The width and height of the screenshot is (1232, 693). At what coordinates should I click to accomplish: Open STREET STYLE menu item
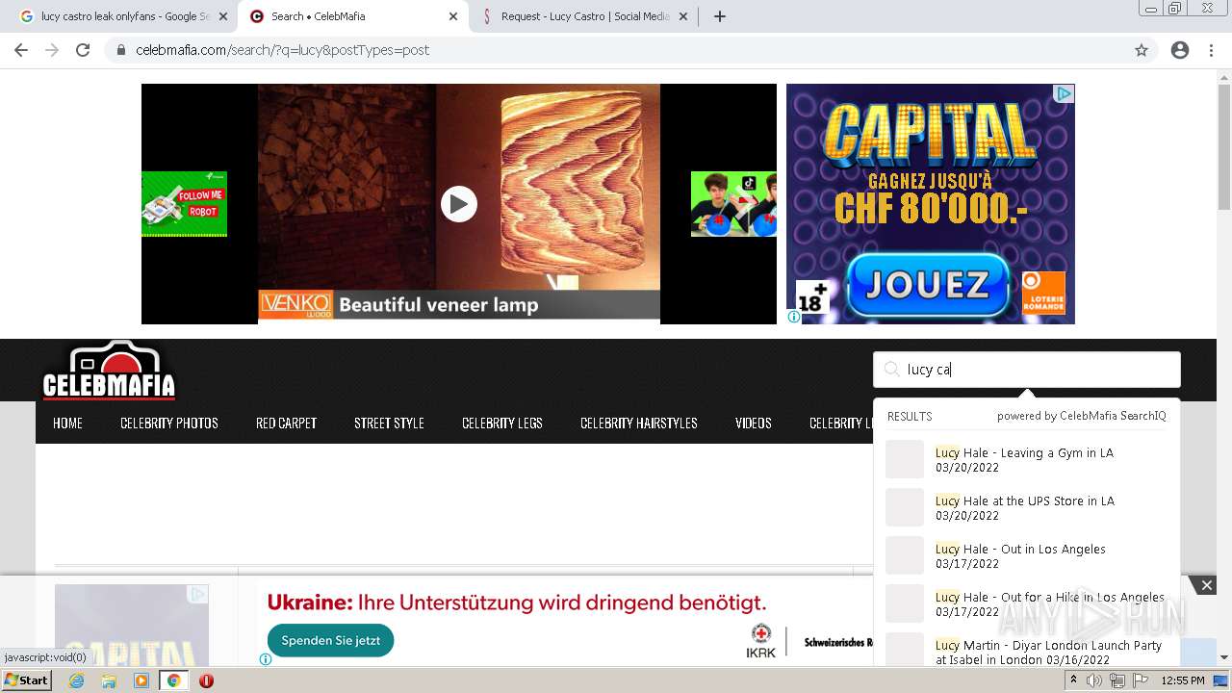[389, 423]
